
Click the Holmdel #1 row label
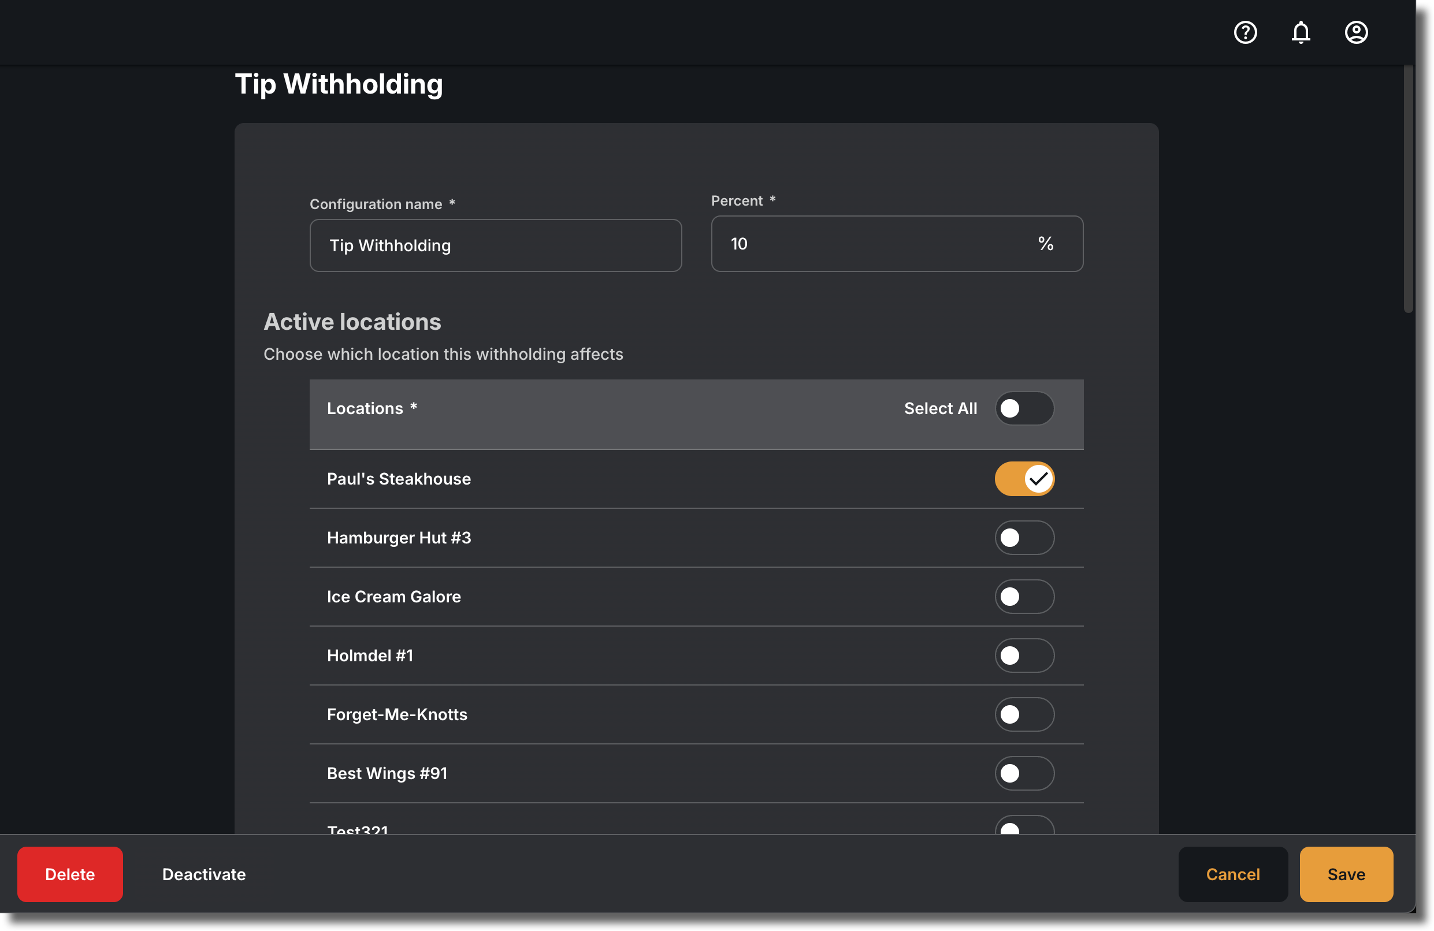pos(369,655)
